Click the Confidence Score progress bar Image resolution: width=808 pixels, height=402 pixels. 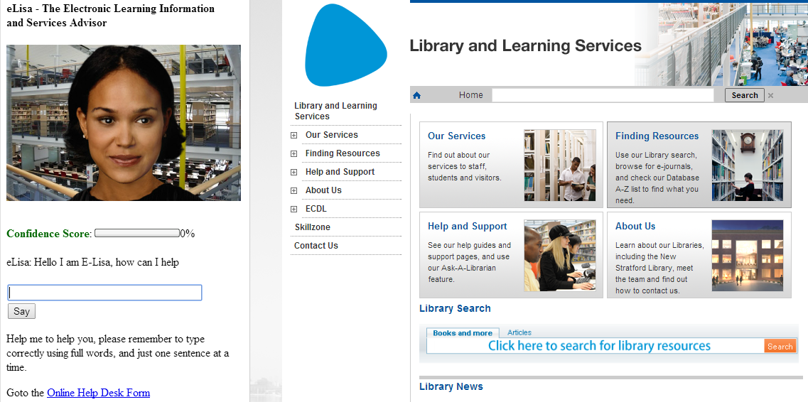click(x=136, y=233)
